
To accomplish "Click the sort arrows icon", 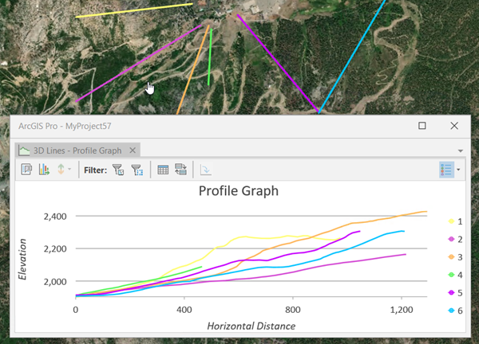I will click(61, 170).
